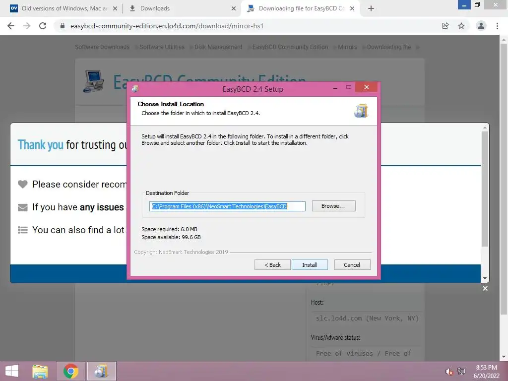Image resolution: width=508 pixels, height=381 pixels.
Task: Minimize the EasyBCD setup window
Action: 335,87
